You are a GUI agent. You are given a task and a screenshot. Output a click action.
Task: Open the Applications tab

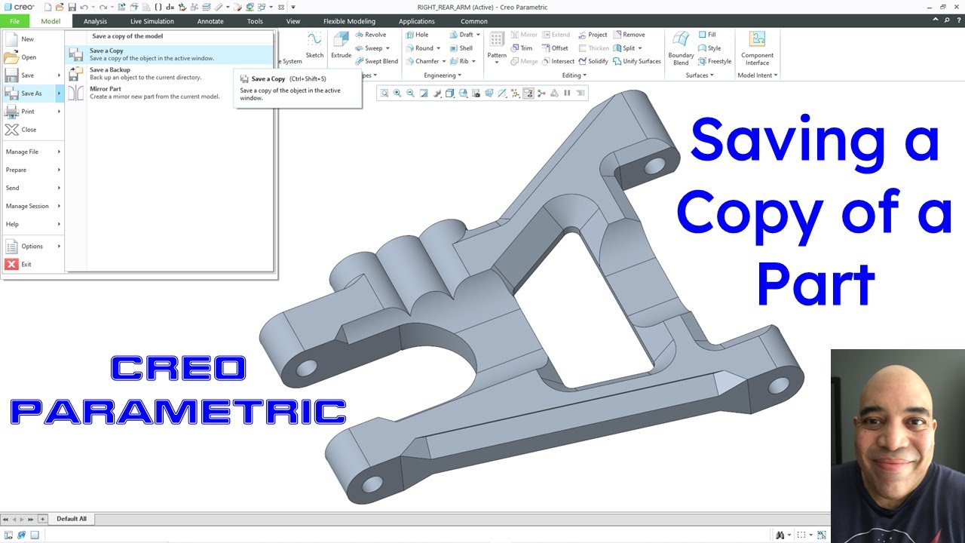tap(417, 21)
